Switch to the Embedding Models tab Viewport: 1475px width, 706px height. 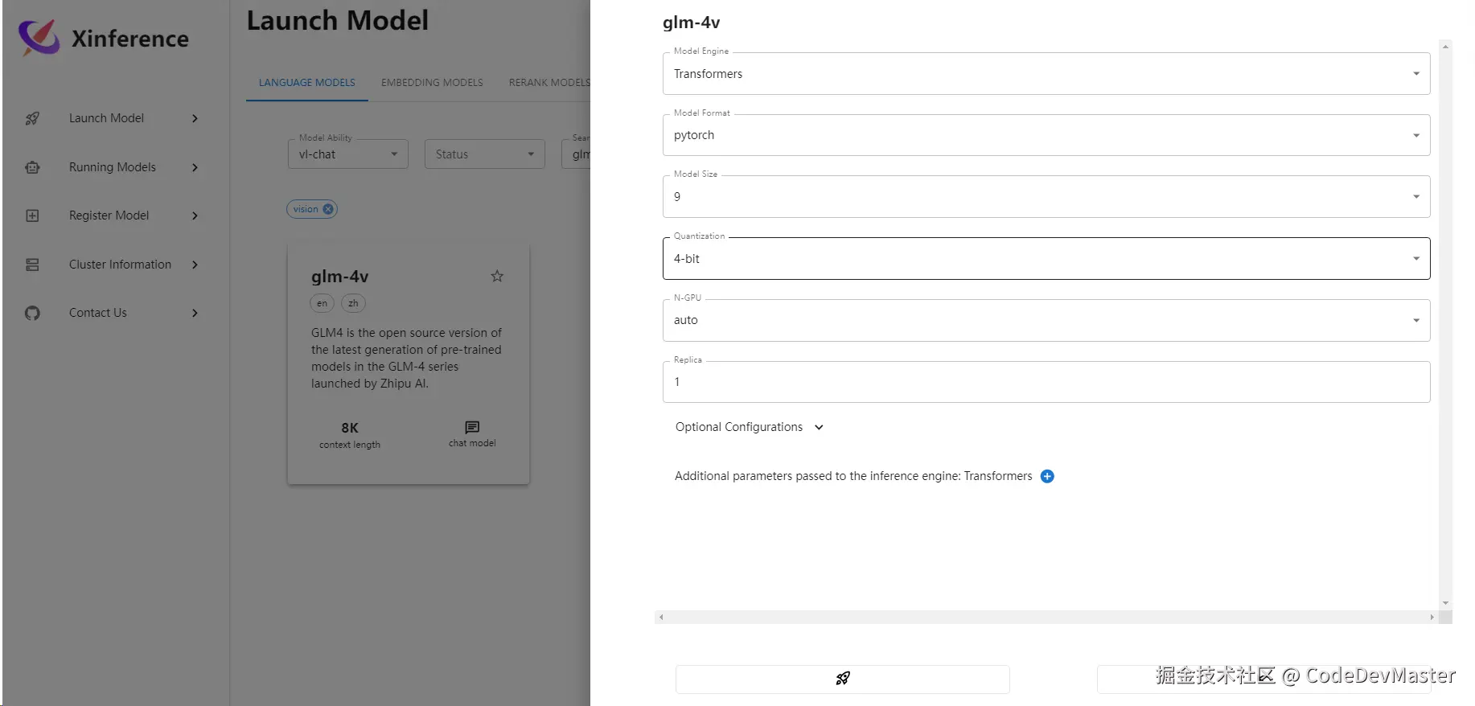pos(432,83)
